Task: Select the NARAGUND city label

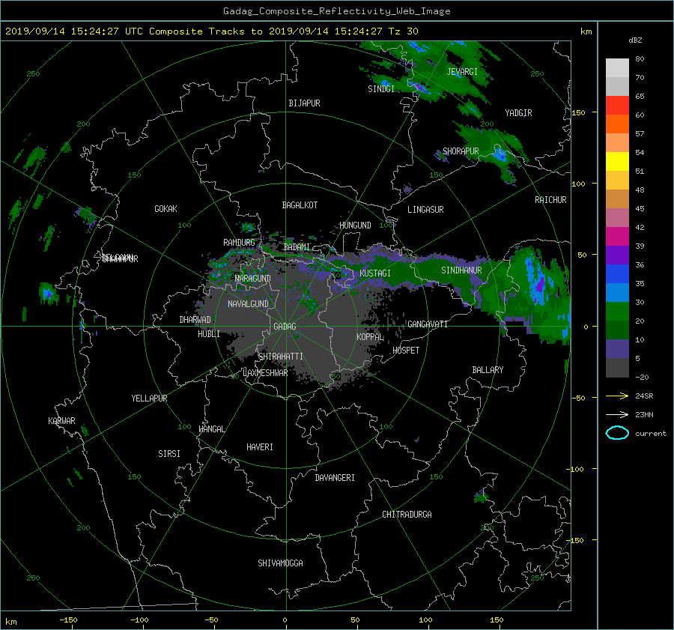Action: pos(253,279)
